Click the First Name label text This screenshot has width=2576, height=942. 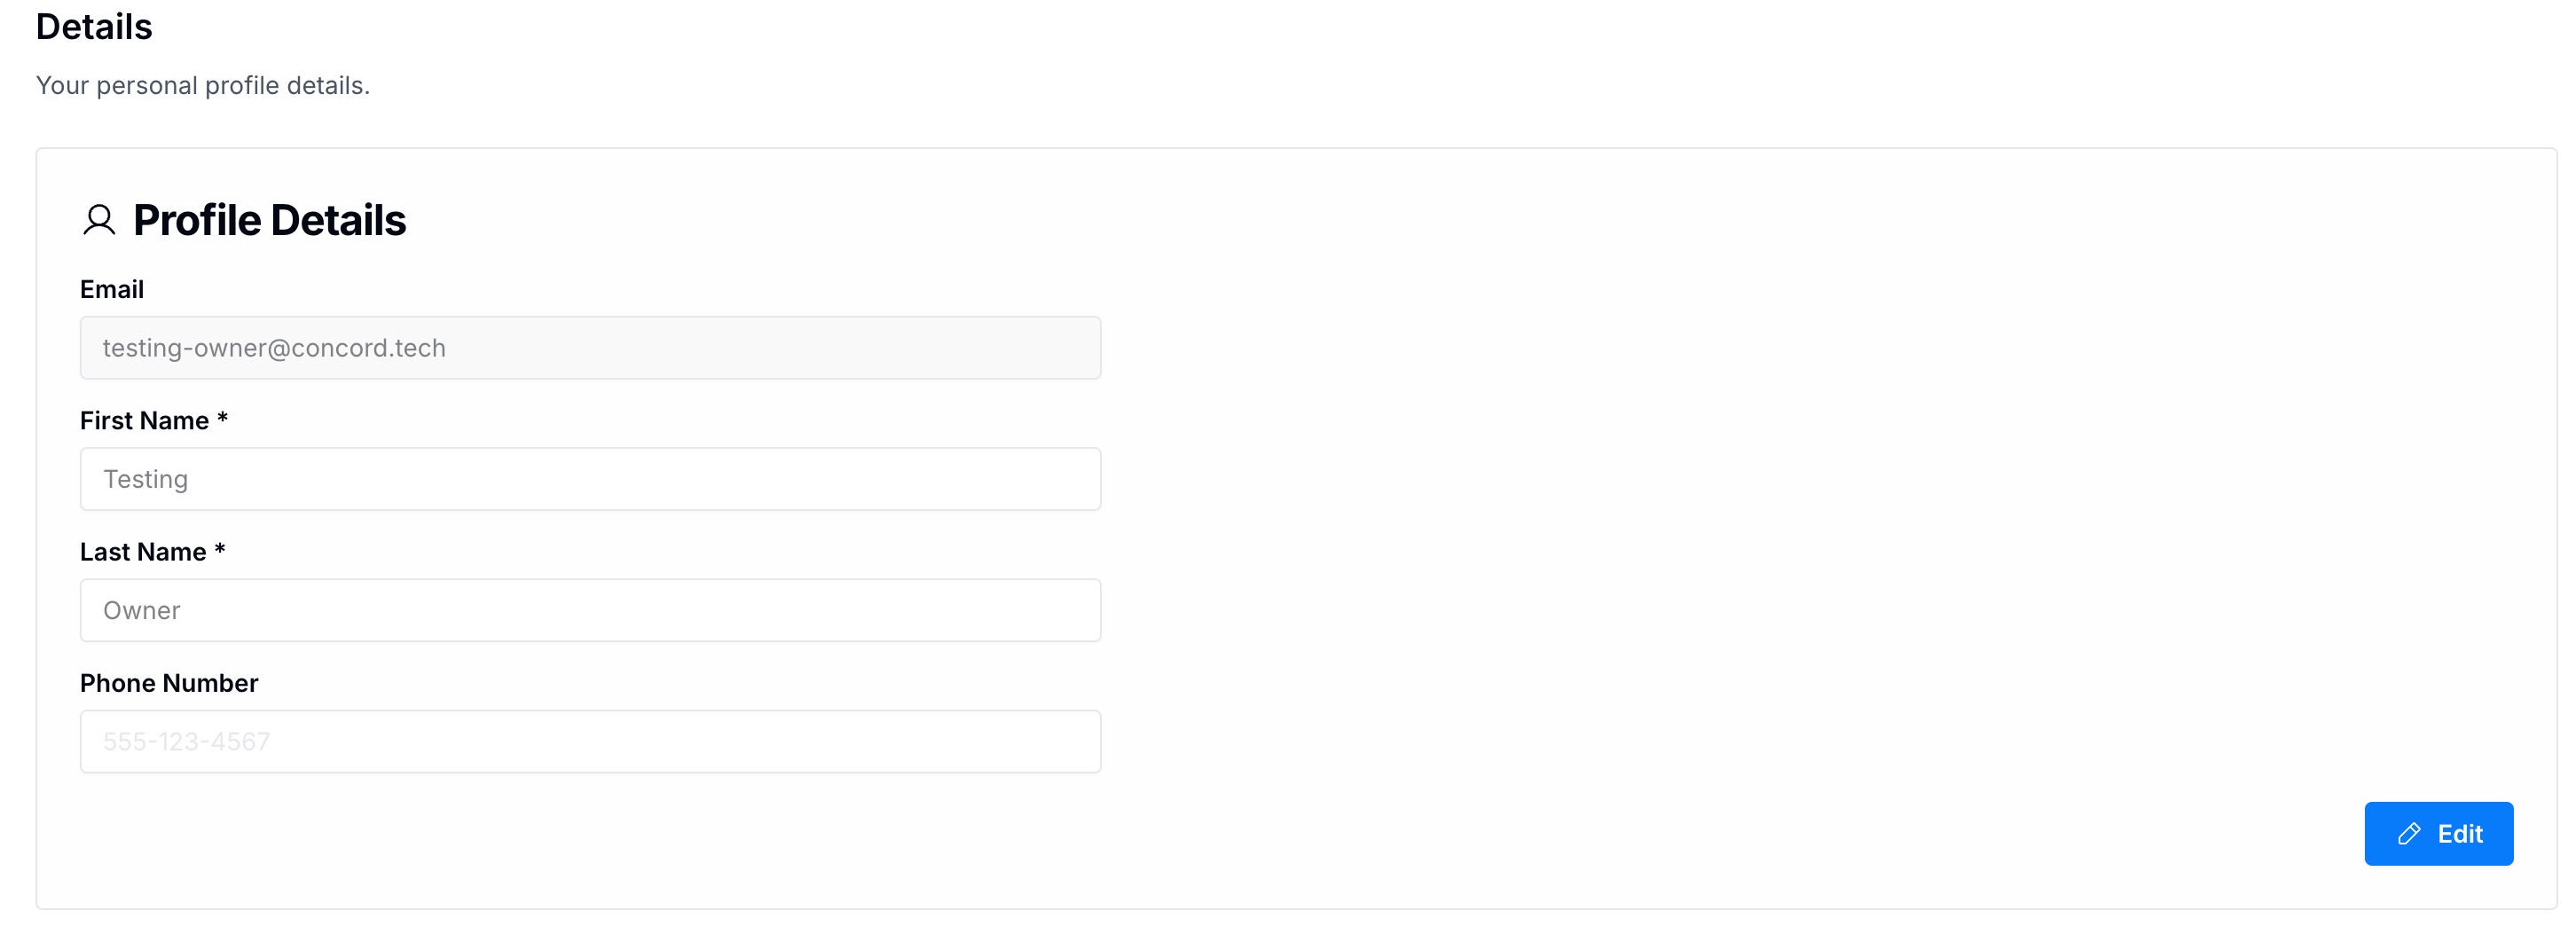point(144,421)
